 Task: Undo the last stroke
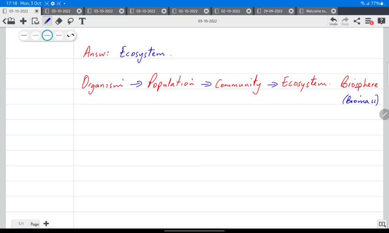tap(334, 21)
